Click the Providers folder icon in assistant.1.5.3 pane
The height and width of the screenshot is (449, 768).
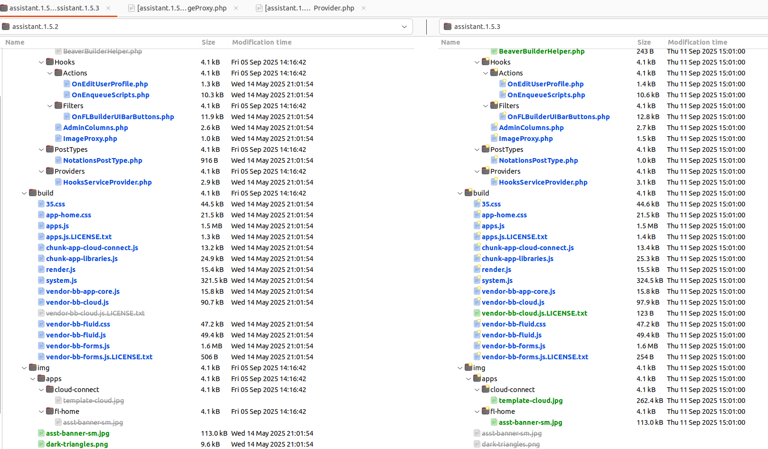click(x=486, y=171)
